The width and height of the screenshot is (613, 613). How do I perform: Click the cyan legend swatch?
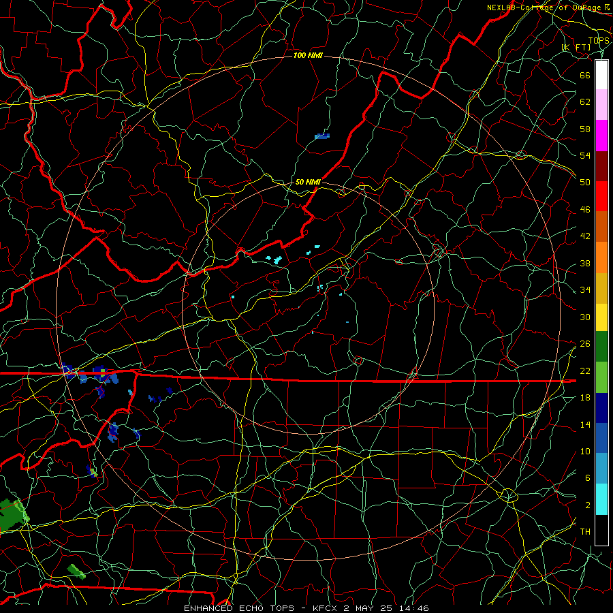(x=601, y=499)
